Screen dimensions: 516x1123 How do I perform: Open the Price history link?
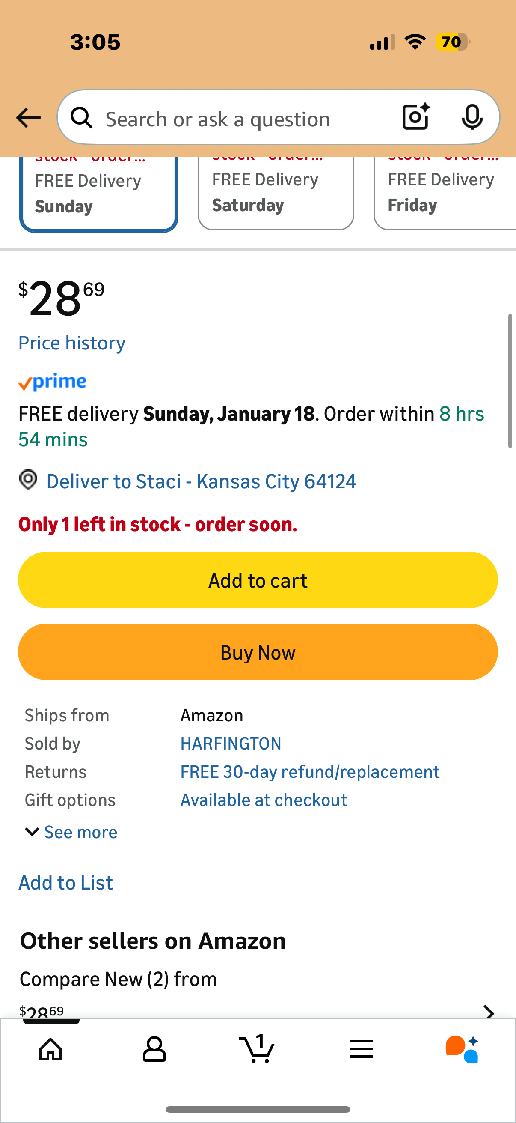(x=72, y=343)
